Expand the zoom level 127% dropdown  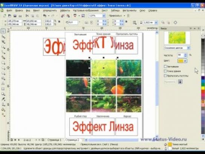(x=104, y=16)
